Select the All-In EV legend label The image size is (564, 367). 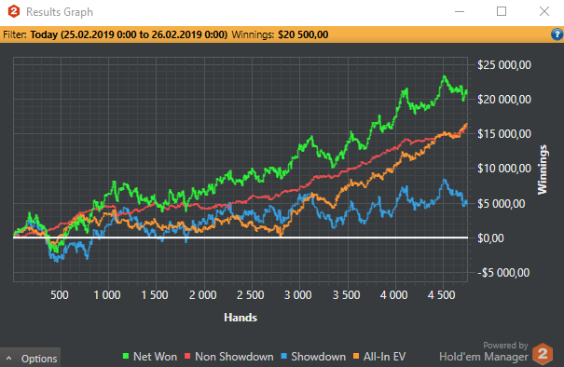(x=384, y=357)
